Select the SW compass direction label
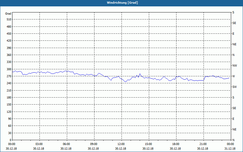This screenshot has height=152, width=243. [234, 87]
